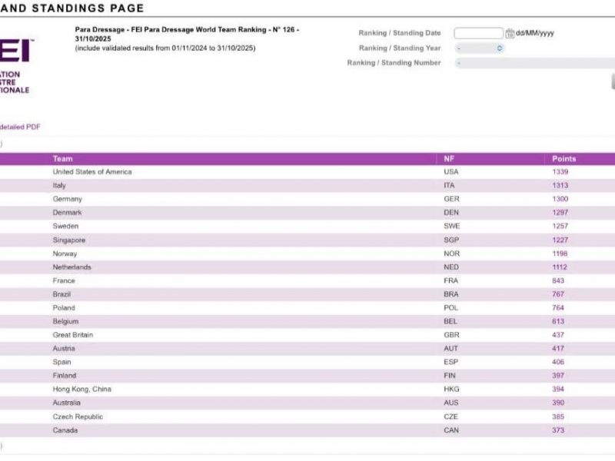The image size is (615, 461).
Task: Sort by the NF column header
Action: point(449,158)
